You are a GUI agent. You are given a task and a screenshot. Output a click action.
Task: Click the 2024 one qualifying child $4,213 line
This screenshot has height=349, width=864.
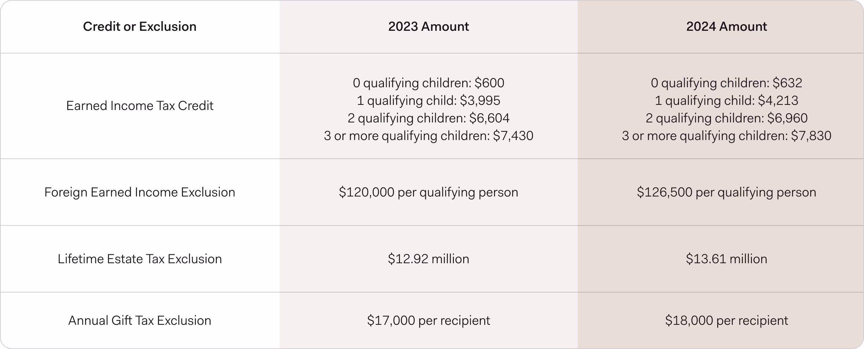point(726,100)
